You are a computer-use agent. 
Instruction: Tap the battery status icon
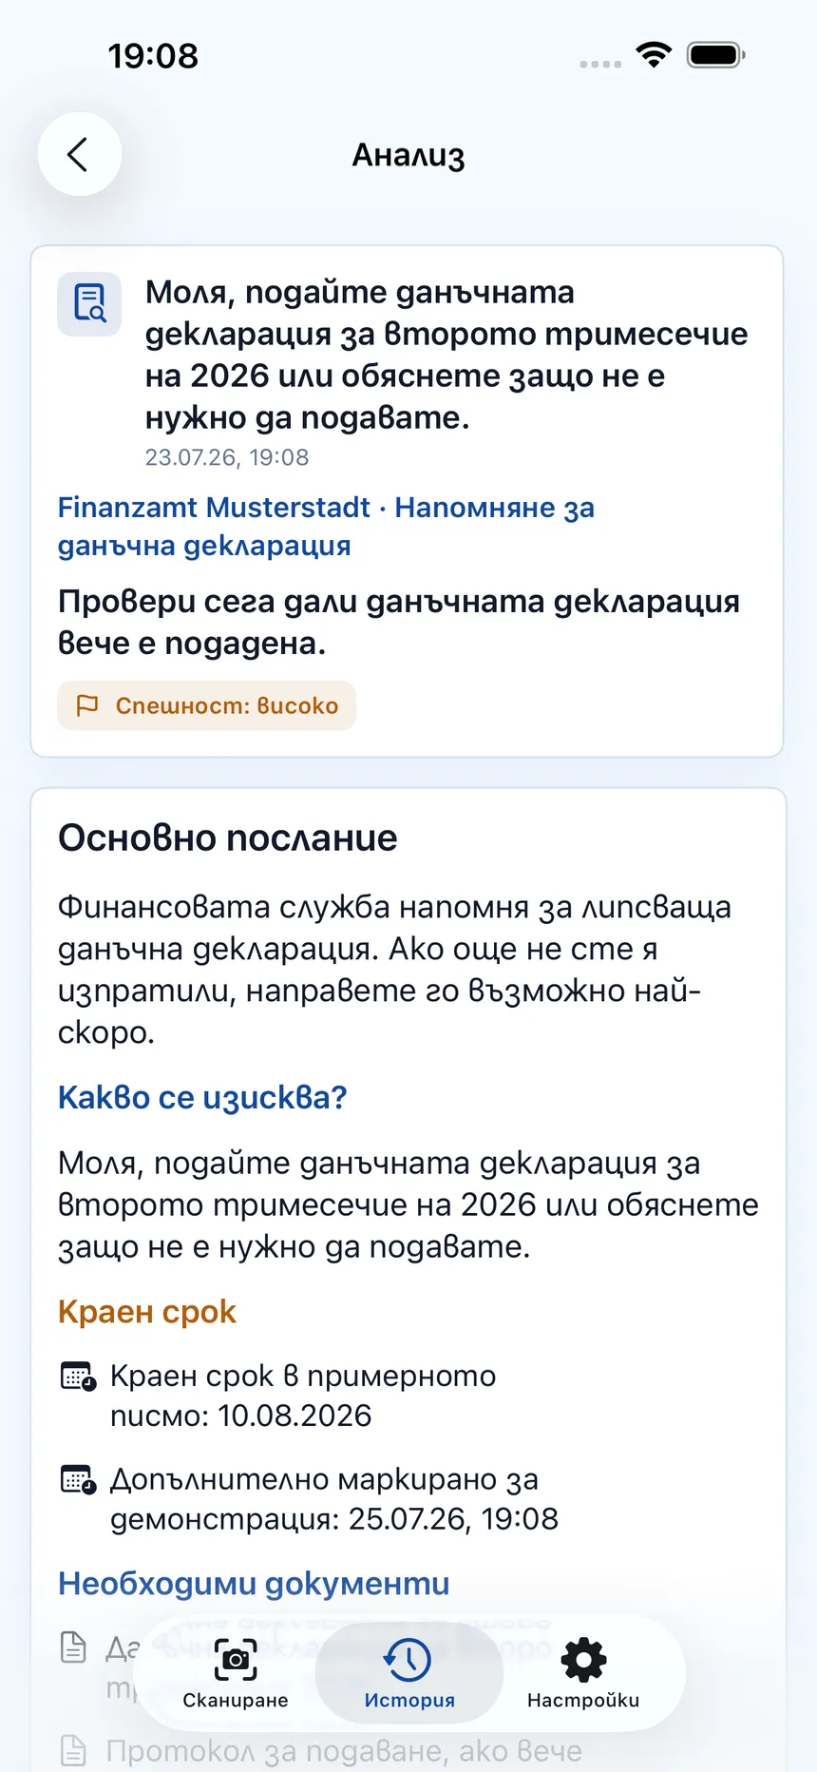(716, 55)
